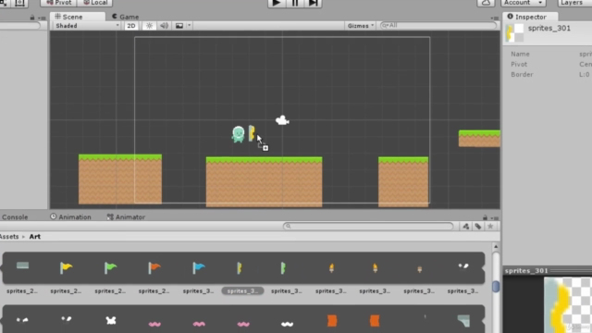
Task: Open the Cloud services icon
Action: click(x=486, y=3)
